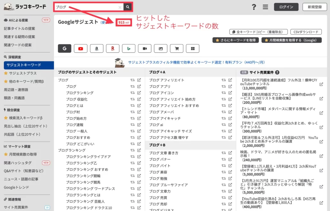330x211 pixels.
Task: Switch to the Amazon suggest source
Action: (x=97, y=49)
